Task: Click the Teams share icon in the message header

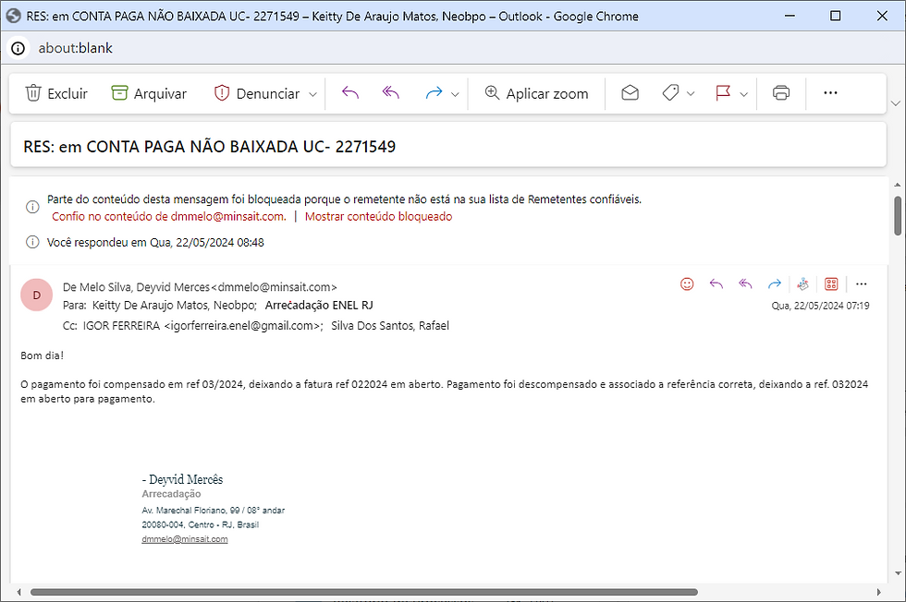Action: click(x=802, y=284)
